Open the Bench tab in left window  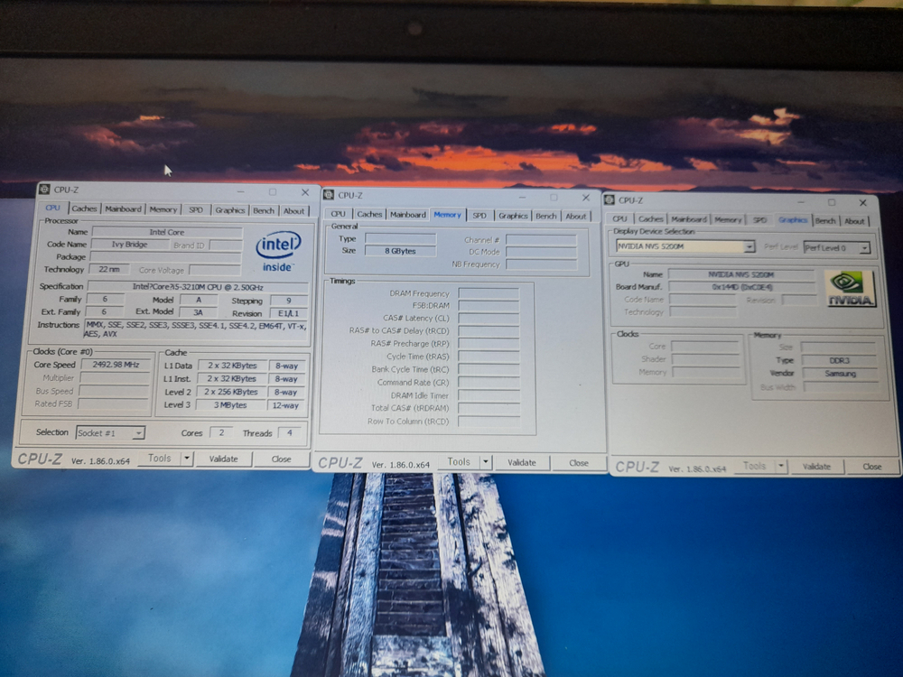click(x=264, y=210)
